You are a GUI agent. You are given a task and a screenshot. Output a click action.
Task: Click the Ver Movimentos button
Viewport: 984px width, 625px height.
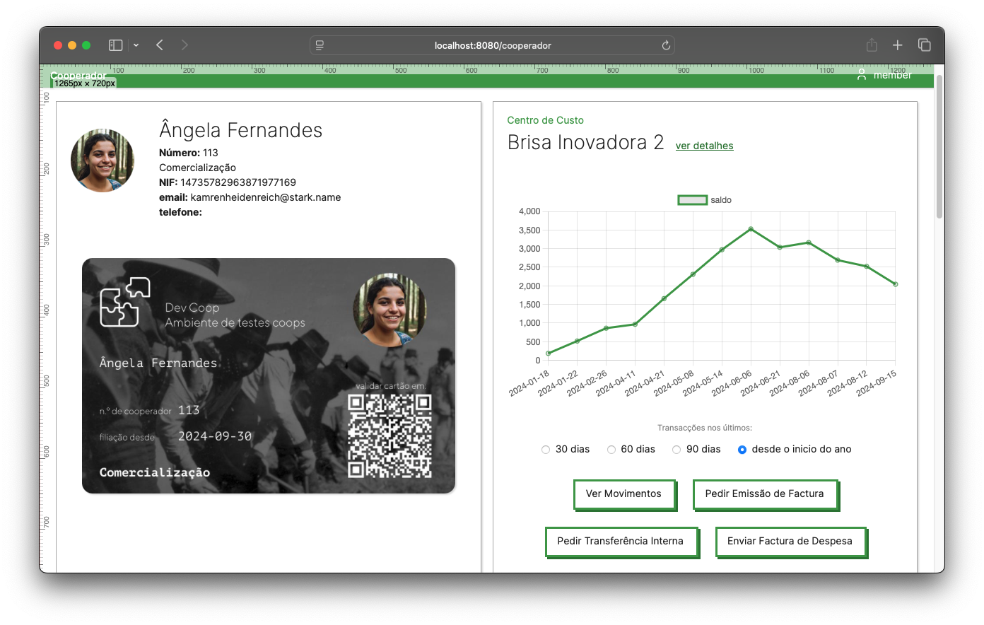tap(624, 494)
